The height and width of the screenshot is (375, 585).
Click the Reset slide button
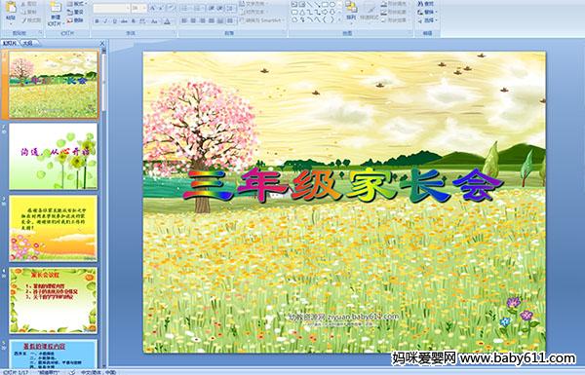[75, 12]
